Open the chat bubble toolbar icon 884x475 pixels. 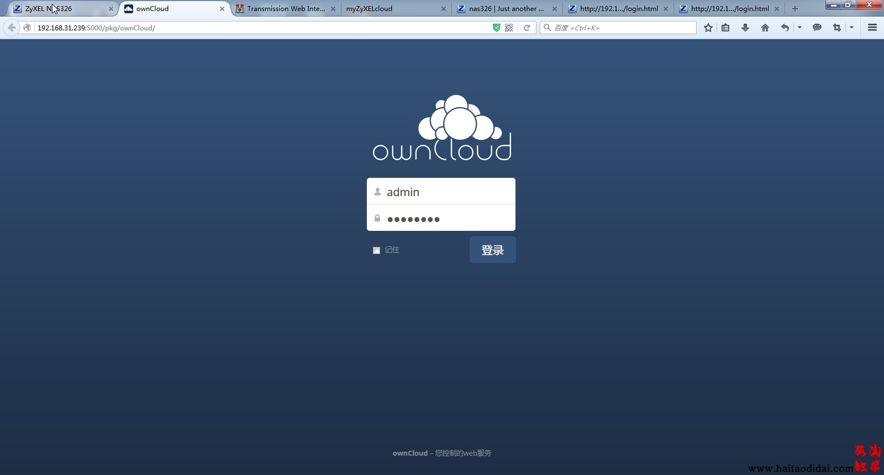coord(817,28)
